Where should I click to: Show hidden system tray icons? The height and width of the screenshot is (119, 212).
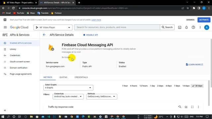click(167, 117)
